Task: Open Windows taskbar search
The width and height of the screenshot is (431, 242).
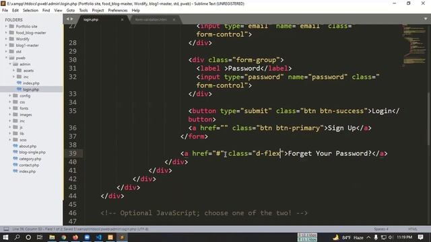Action: tap(17, 237)
